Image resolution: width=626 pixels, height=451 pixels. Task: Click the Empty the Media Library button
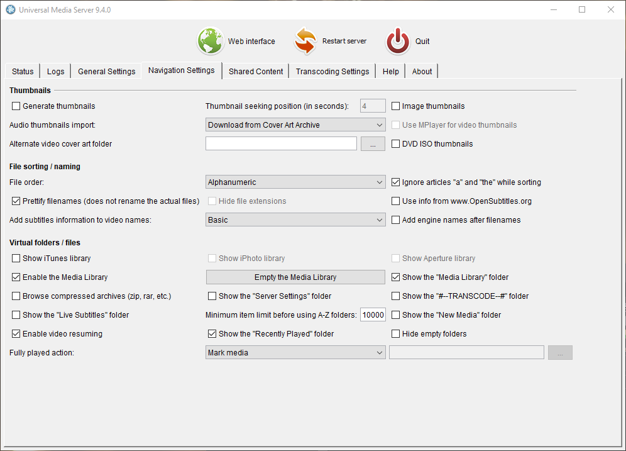click(x=295, y=277)
